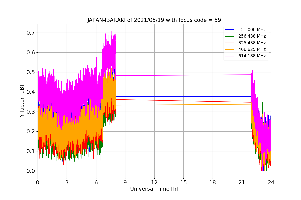Click the blue line swatch in the legend

(230, 30)
